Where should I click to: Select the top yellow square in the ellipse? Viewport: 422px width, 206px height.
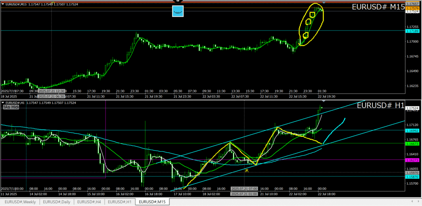[x=312, y=15]
